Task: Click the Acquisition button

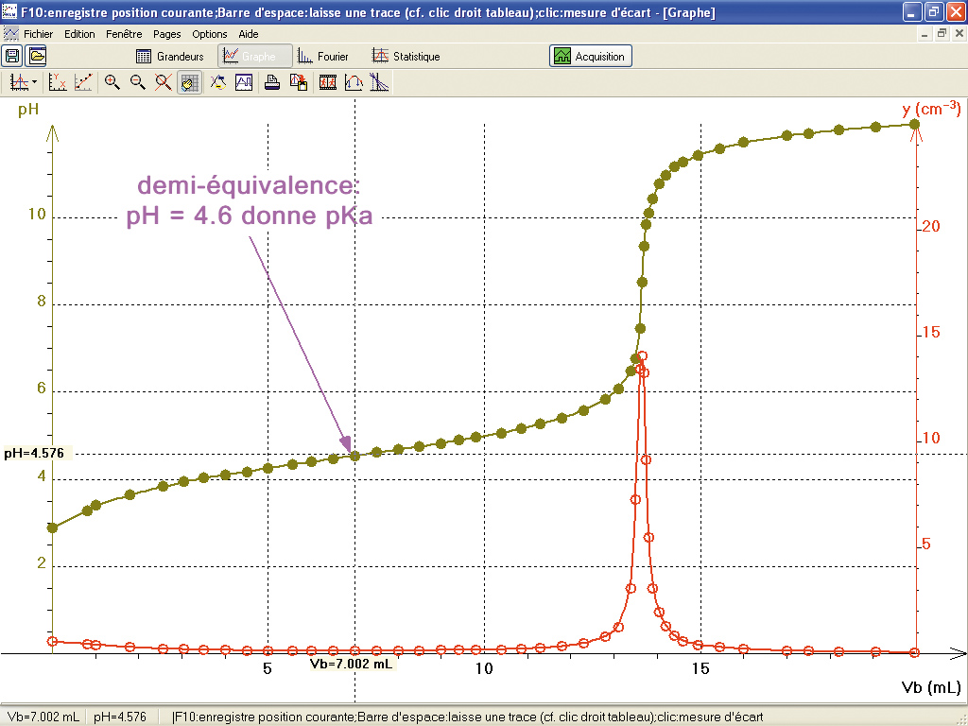Action: click(591, 56)
